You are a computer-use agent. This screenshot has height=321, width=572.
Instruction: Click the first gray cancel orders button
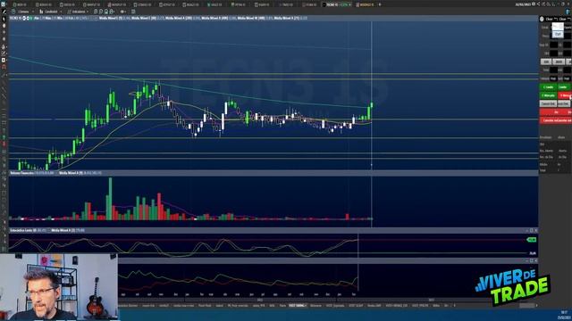click(548, 103)
